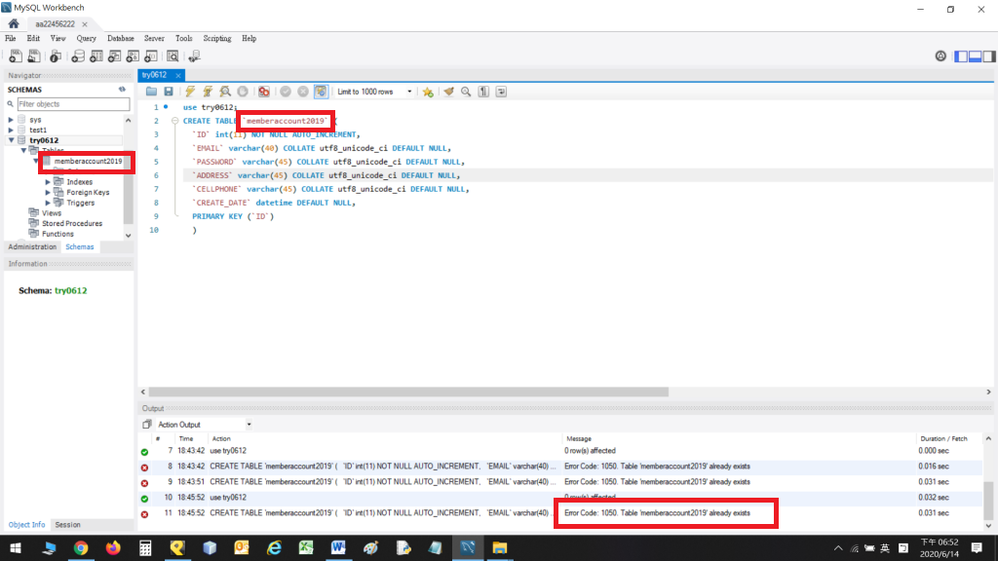This screenshot has height=561, width=998.
Task: Focus the Filter objects search field
Action: click(x=72, y=103)
